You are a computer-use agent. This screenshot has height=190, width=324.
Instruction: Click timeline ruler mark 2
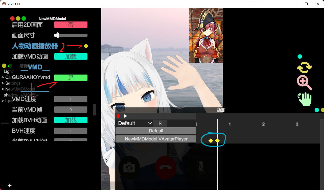[x=263, y=124]
